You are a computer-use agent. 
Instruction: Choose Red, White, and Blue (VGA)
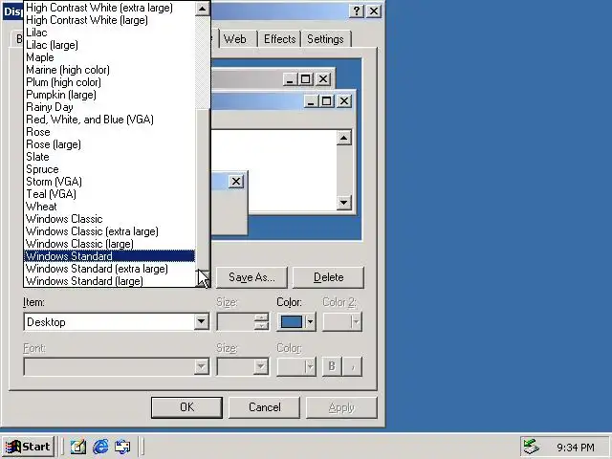(109, 120)
